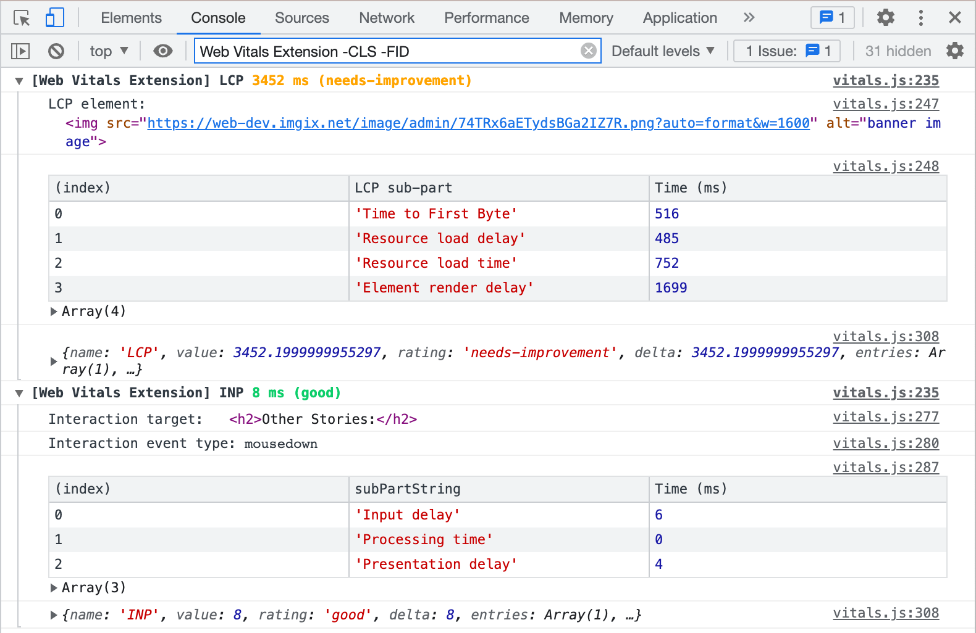Toggle the live expression eye icon
Image resolution: width=976 pixels, height=633 pixels.
[x=163, y=51]
